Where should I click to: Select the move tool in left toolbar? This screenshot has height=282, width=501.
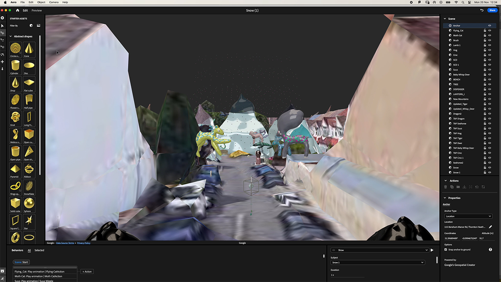[2, 33]
